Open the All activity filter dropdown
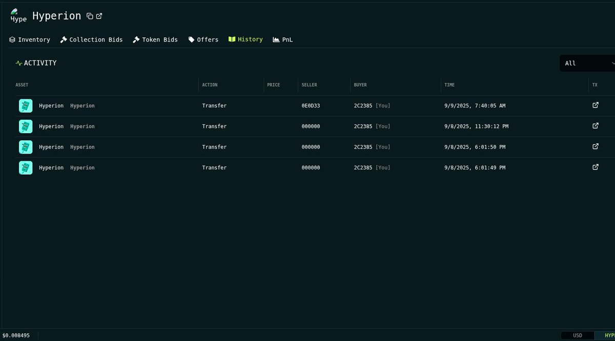The width and height of the screenshot is (615, 341). click(588, 63)
